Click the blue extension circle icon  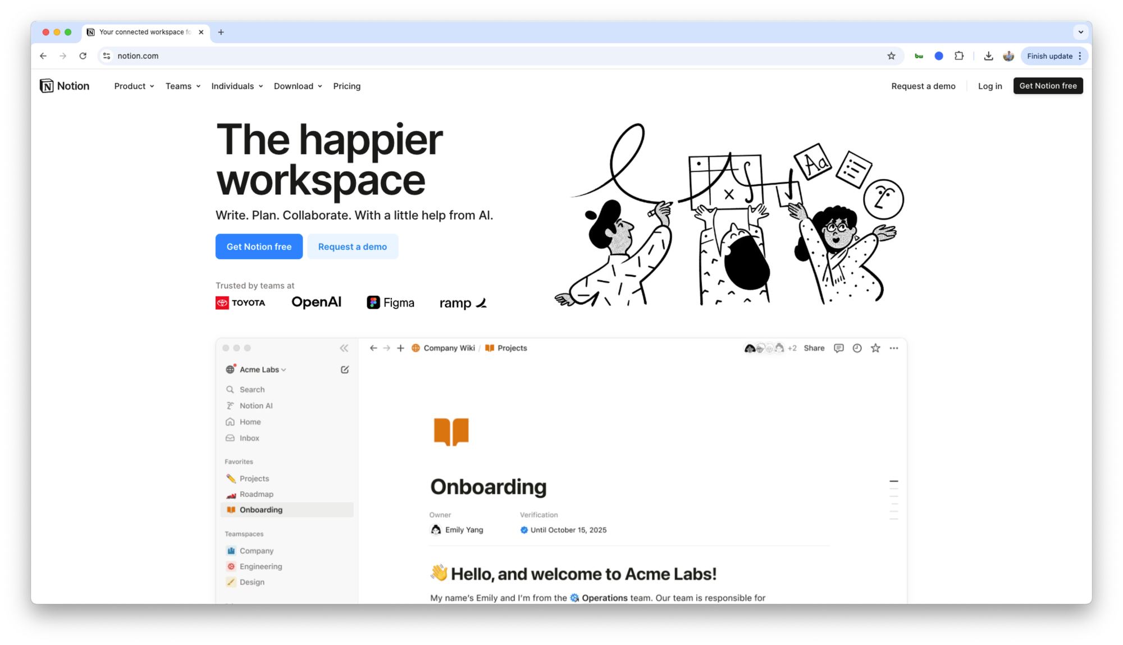939,56
